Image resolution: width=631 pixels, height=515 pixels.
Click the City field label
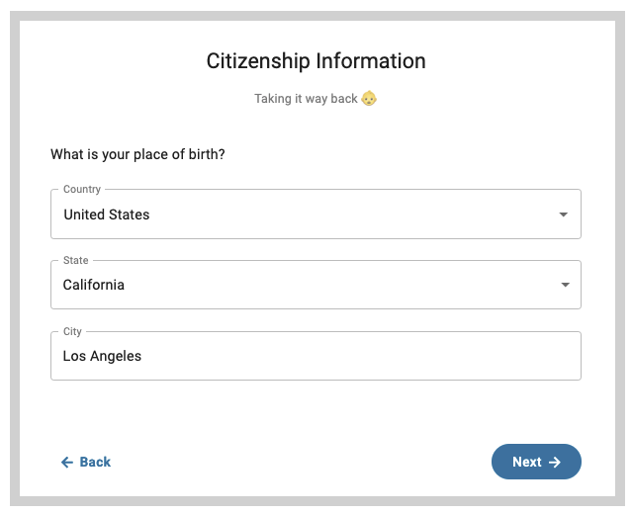[x=72, y=331]
